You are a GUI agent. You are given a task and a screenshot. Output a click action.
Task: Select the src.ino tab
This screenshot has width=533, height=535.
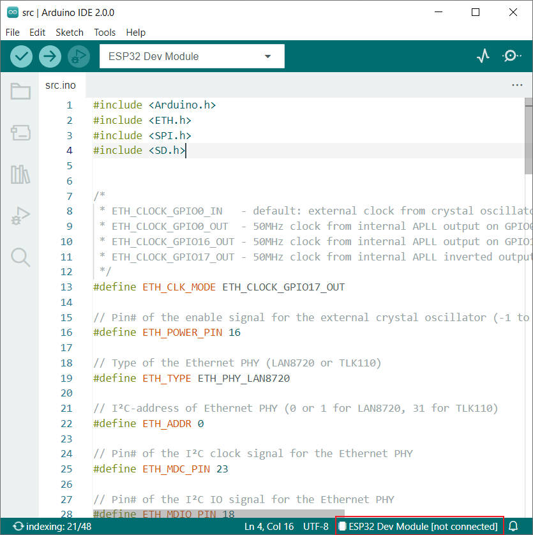click(61, 86)
